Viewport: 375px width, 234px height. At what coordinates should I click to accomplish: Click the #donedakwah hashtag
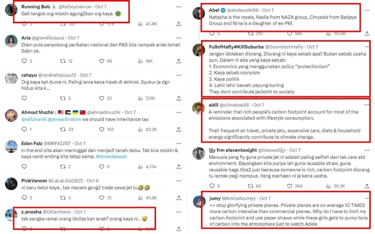(111, 157)
